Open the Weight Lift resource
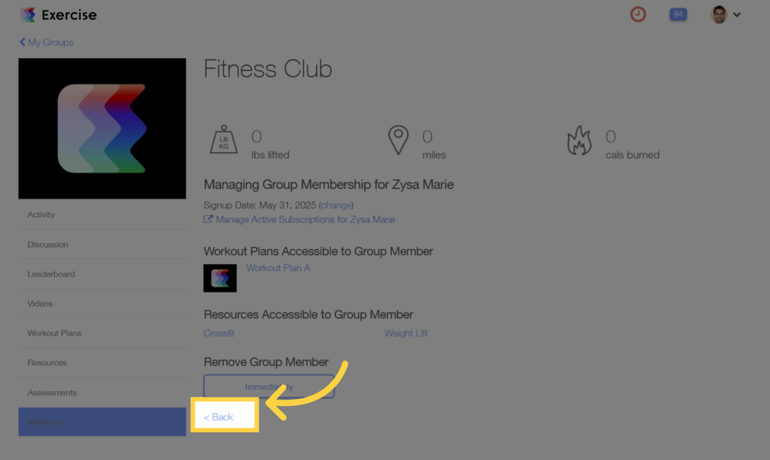 point(406,333)
